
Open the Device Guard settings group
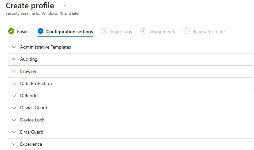point(34,108)
